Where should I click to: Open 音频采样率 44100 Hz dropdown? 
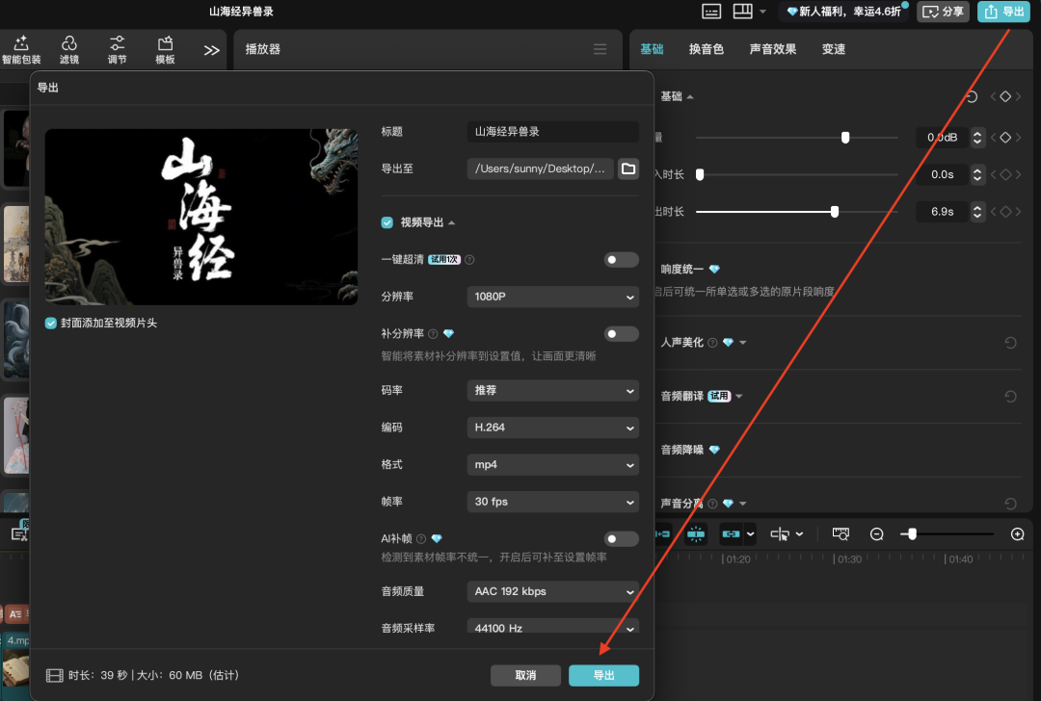click(553, 626)
